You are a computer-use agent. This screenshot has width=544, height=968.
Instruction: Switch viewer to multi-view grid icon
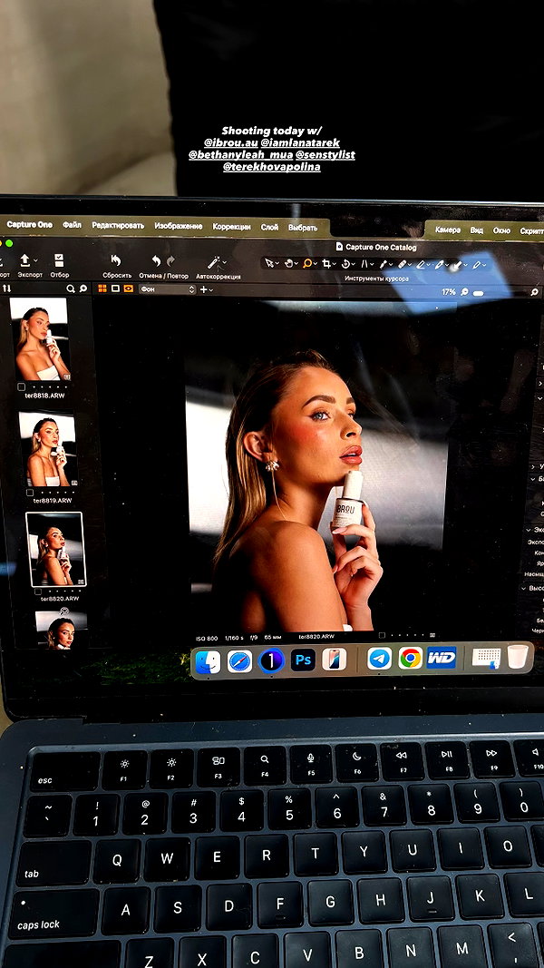click(x=102, y=288)
